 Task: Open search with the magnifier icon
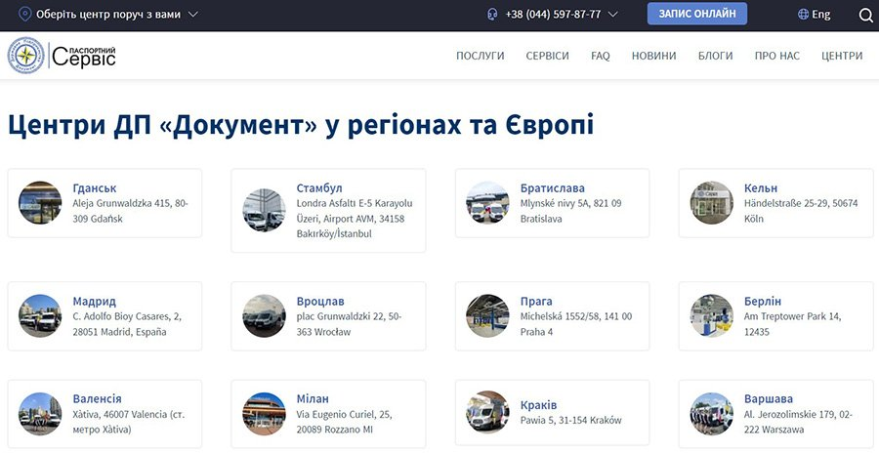pyautogui.click(x=865, y=15)
